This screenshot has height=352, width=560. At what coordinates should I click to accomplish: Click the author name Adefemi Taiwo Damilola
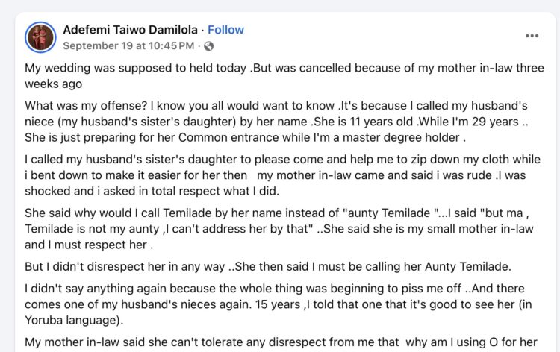[x=131, y=30]
